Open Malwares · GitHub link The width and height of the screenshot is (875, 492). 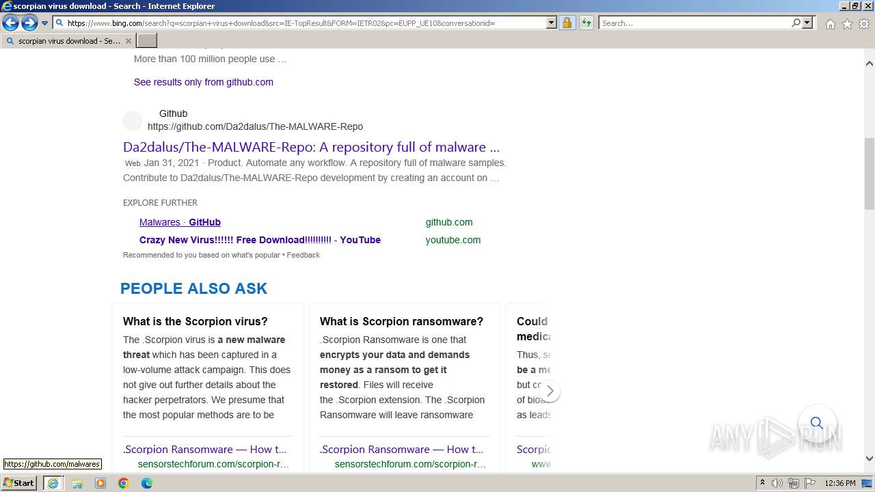click(180, 222)
